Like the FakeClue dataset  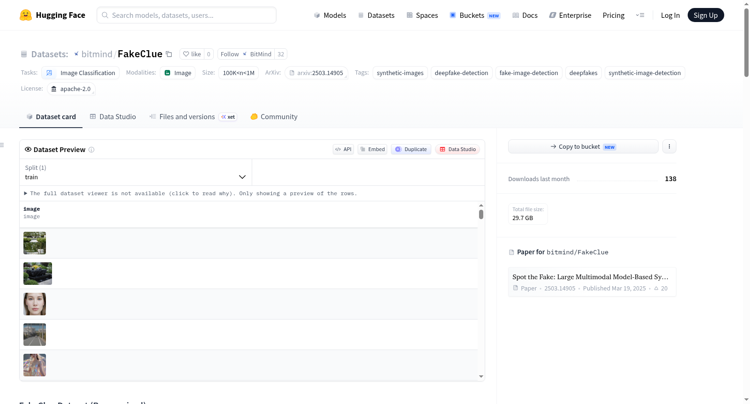192,54
